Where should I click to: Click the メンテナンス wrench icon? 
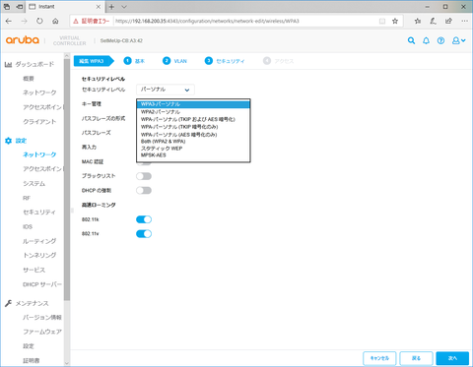tap(8, 303)
